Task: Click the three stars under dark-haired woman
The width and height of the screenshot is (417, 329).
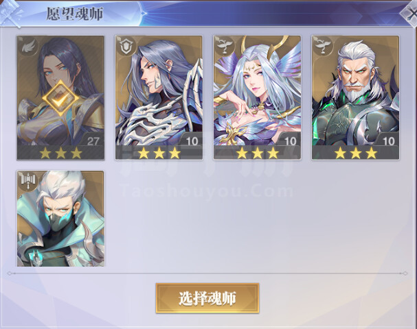Action: click(60, 153)
